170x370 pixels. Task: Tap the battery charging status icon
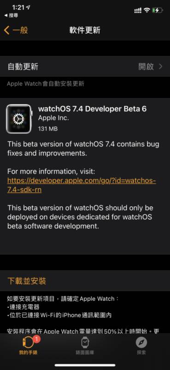157,10
